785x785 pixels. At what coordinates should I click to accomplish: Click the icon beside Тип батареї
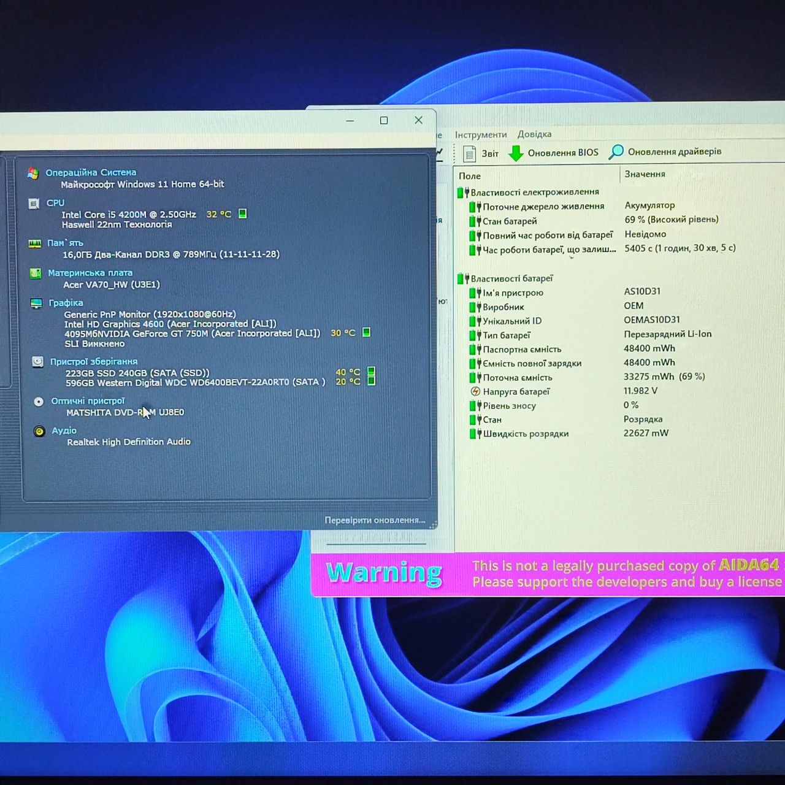pyautogui.click(x=475, y=335)
